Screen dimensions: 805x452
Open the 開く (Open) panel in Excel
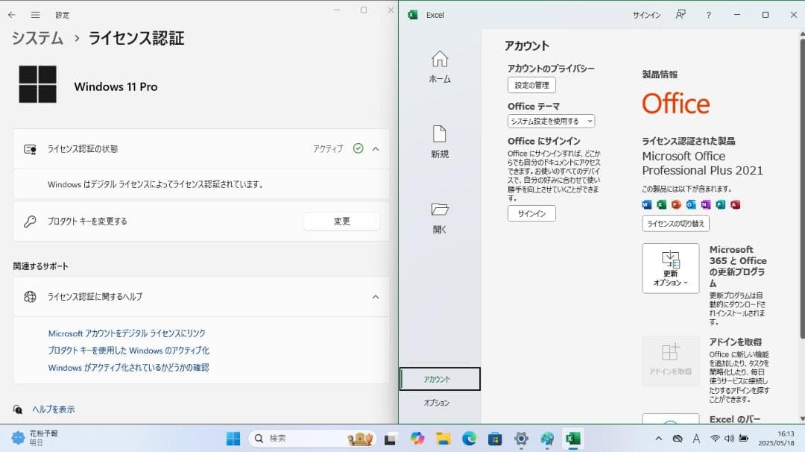(x=440, y=219)
